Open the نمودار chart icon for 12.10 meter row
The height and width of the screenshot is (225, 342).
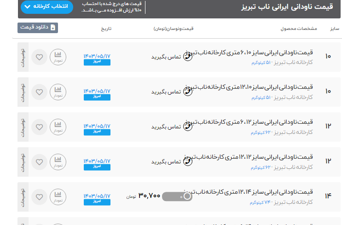(58, 92)
